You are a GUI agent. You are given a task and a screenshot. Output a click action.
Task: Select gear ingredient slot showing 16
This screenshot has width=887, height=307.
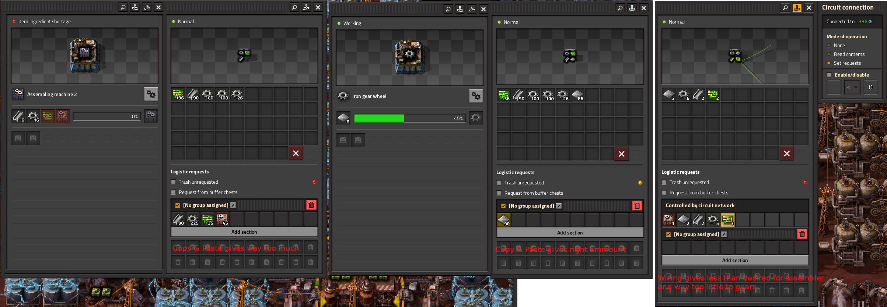click(33, 116)
